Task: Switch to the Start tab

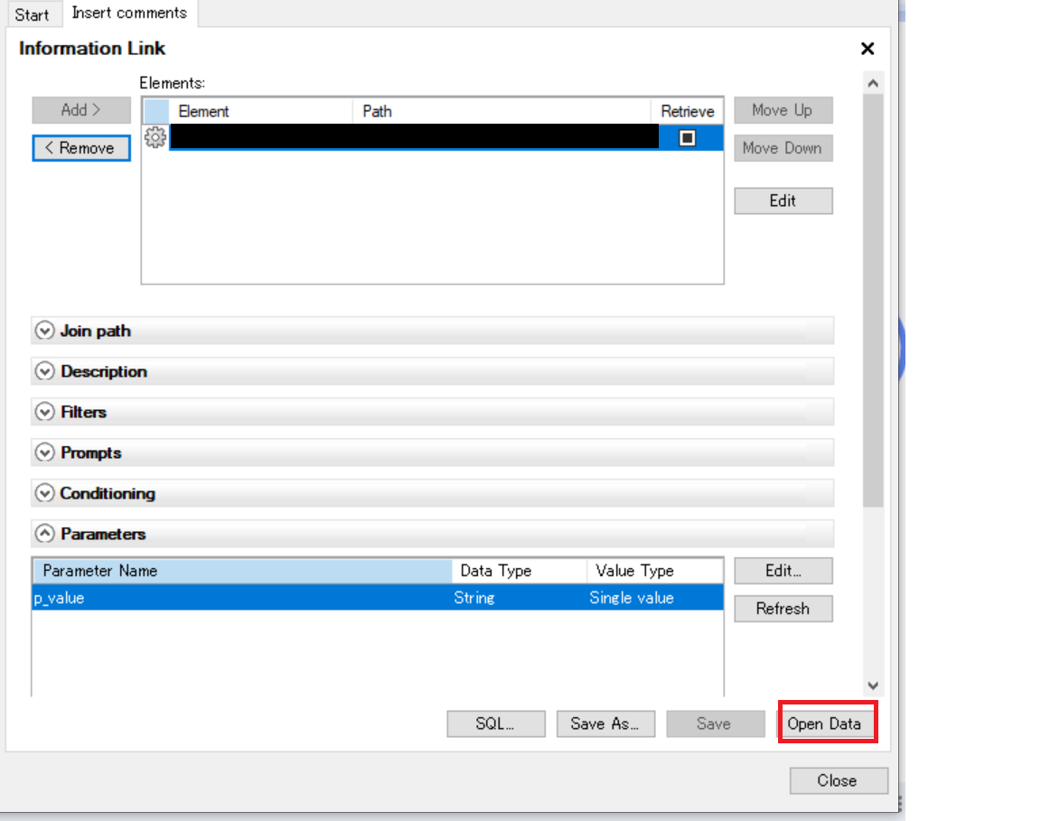Action: tap(32, 14)
